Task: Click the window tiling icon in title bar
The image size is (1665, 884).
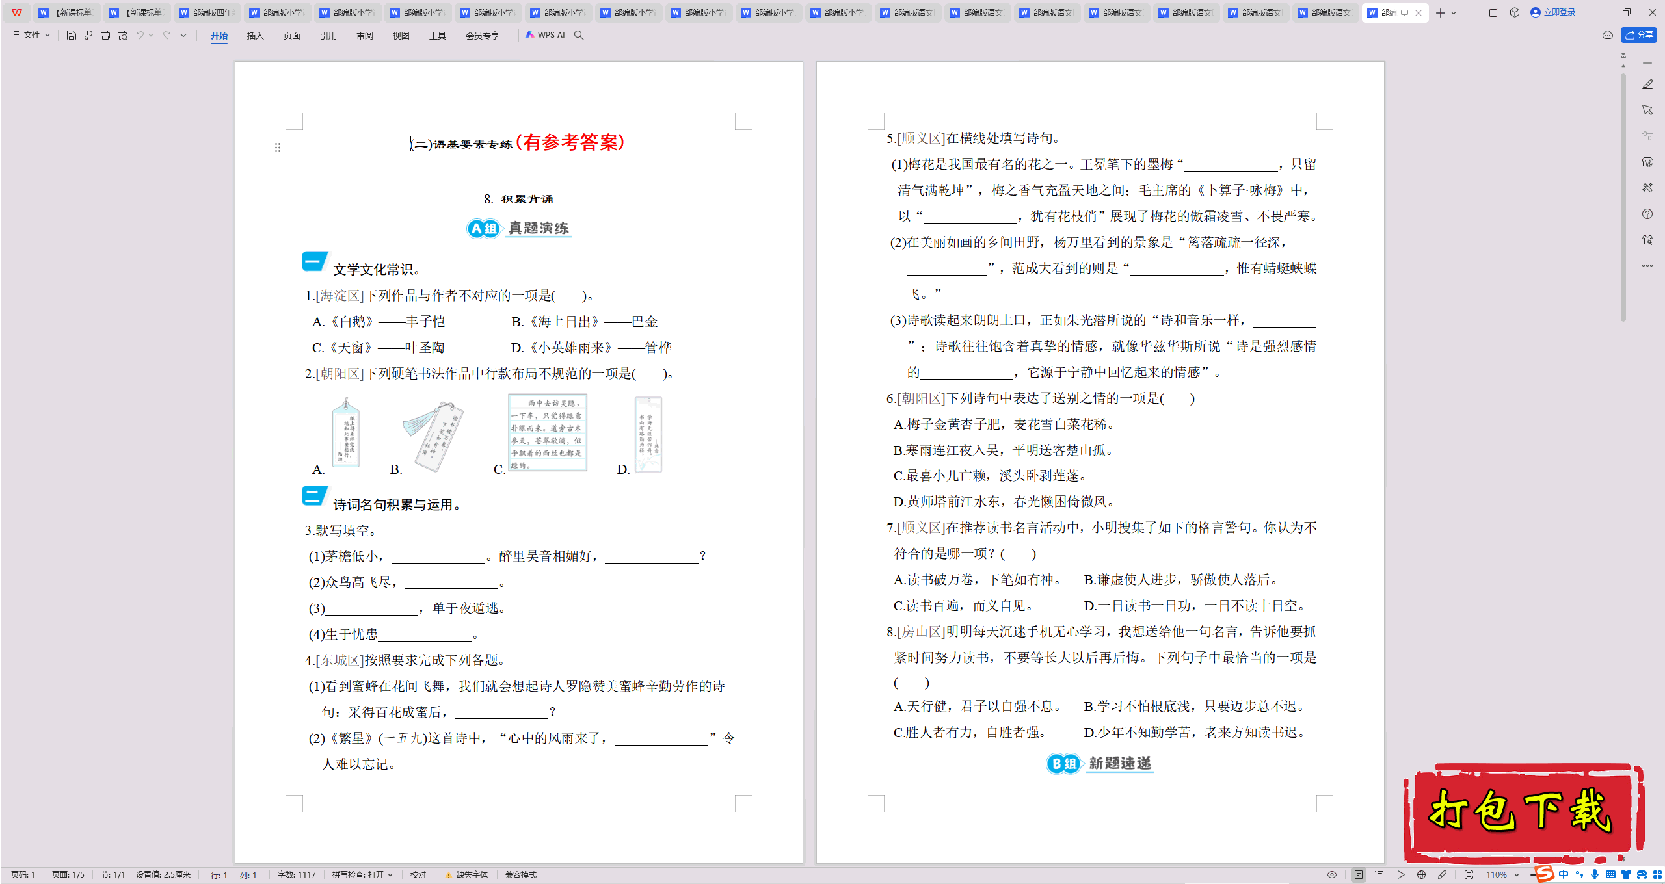Action: 1493,12
